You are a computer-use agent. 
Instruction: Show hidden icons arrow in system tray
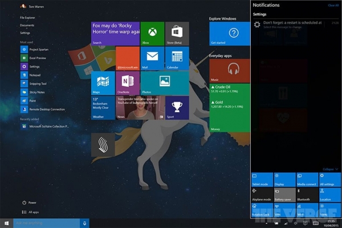266,223
